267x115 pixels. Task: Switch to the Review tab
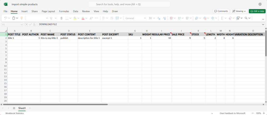[x=86, y=11]
